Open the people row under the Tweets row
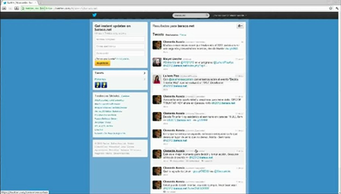This screenshot has height=194, width=341. 120,79
